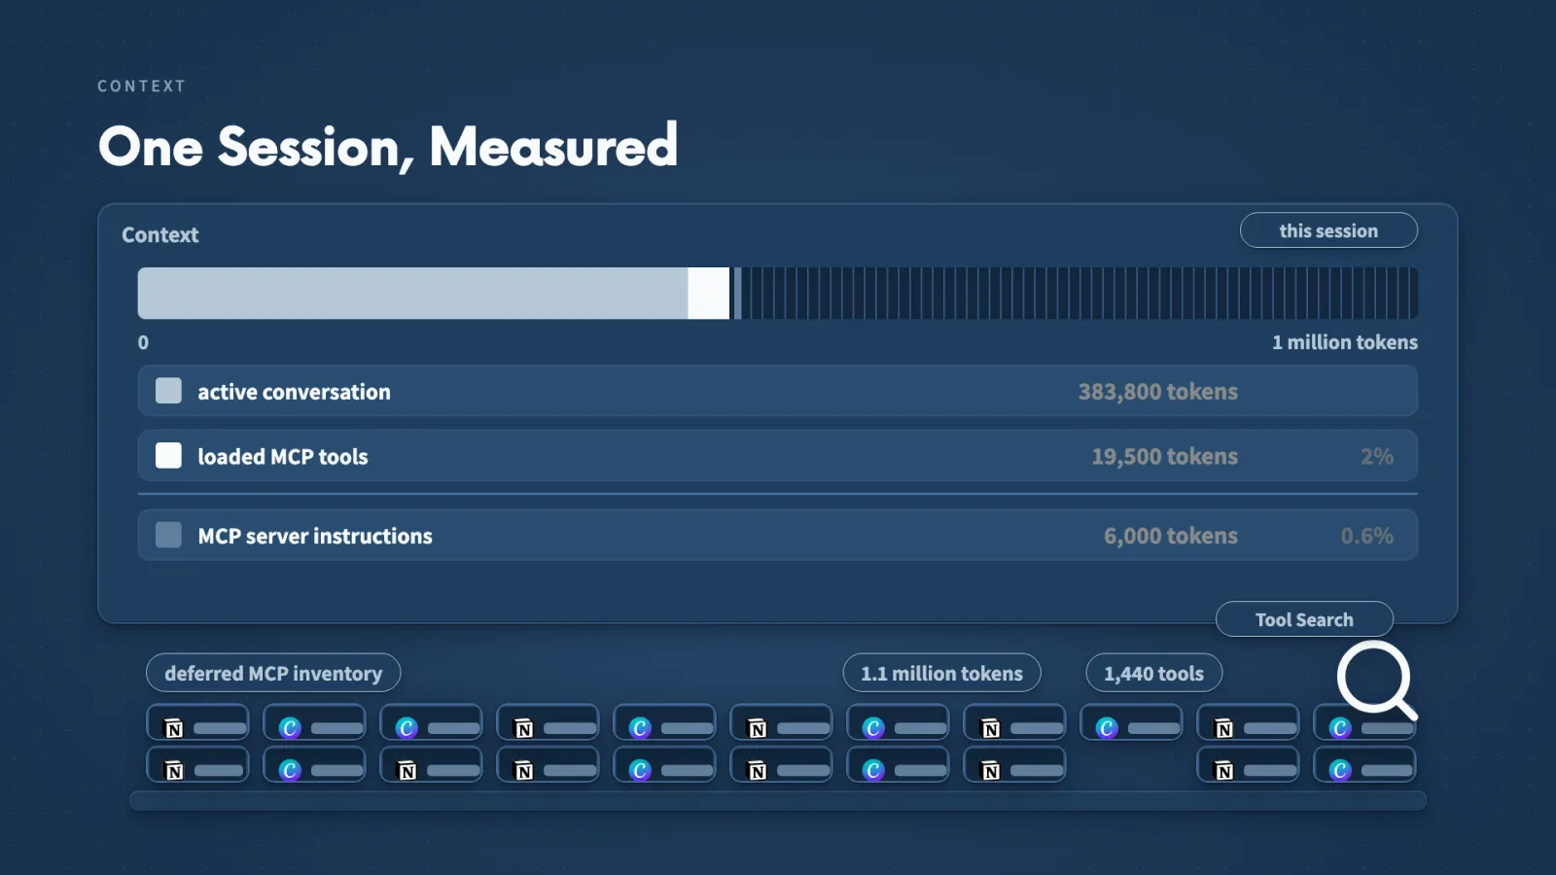Click the "383,800 tokens" value
The image size is (1556, 875).
[x=1157, y=392]
